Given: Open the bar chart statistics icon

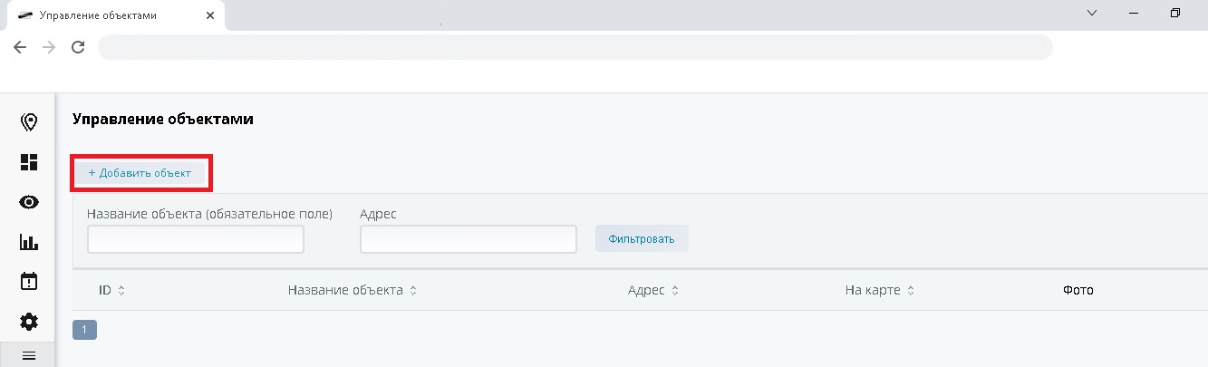Looking at the screenshot, I should tap(29, 242).
